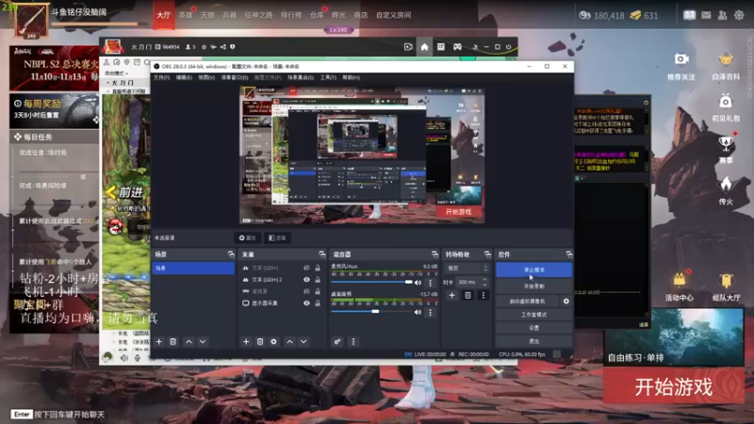Pop out the 混音器 dock panel
Viewport: 754px width, 424px height.
434,253
